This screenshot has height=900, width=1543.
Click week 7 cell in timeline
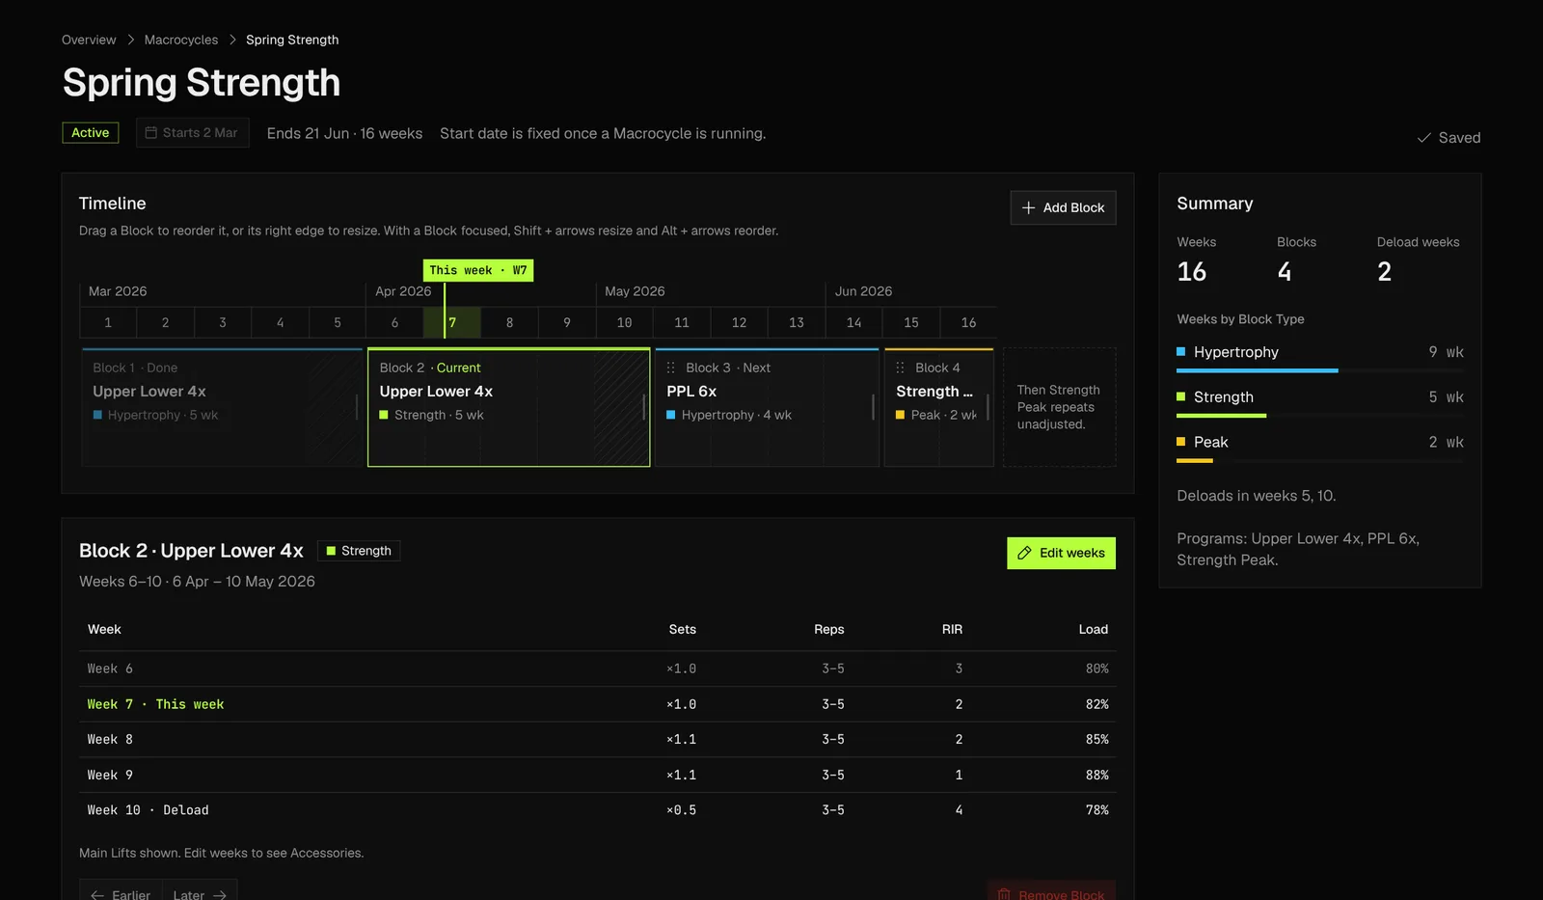click(452, 322)
